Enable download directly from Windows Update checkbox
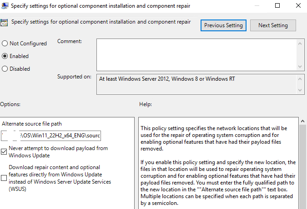This screenshot has width=307, height=209. tap(4, 178)
